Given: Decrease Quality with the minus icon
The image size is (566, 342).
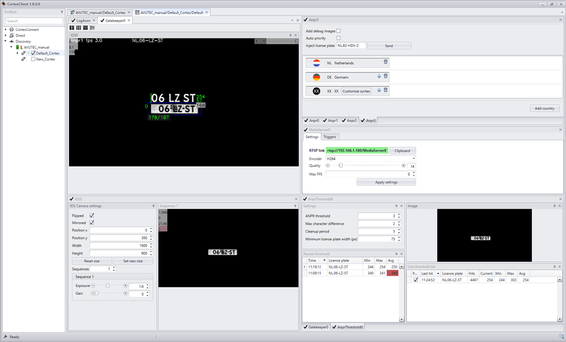Looking at the screenshot, I should coord(328,166).
